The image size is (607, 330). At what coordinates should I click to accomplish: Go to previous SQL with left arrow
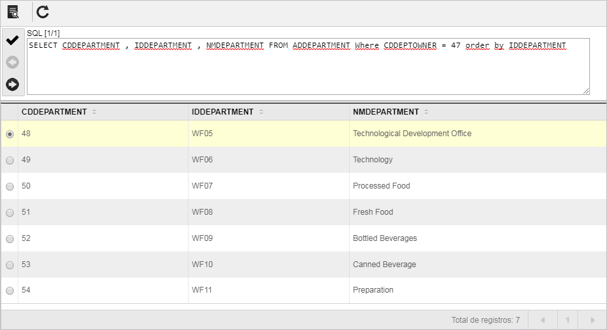pos(12,62)
